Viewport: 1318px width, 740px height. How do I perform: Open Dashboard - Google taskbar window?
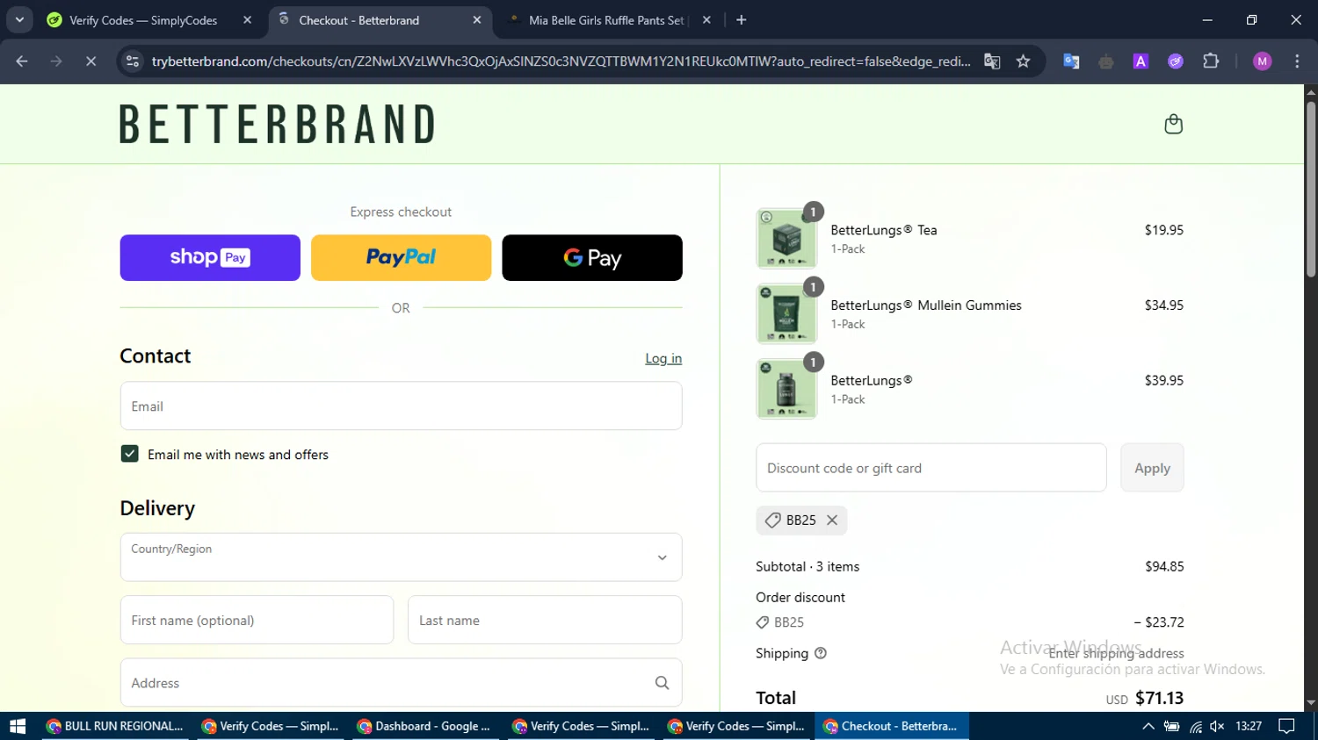424,726
